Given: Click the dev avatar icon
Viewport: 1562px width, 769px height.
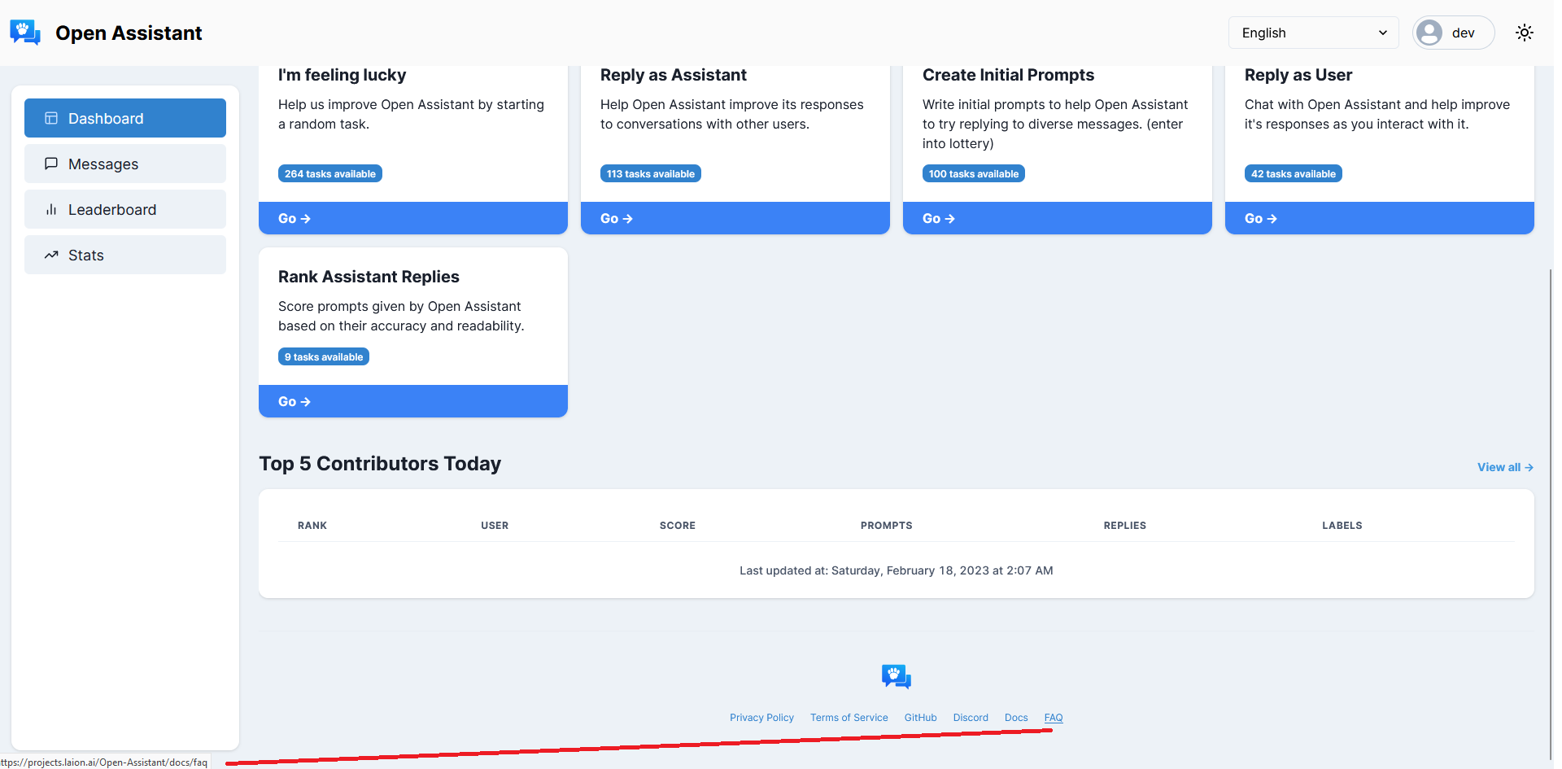Looking at the screenshot, I should [x=1429, y=33].
